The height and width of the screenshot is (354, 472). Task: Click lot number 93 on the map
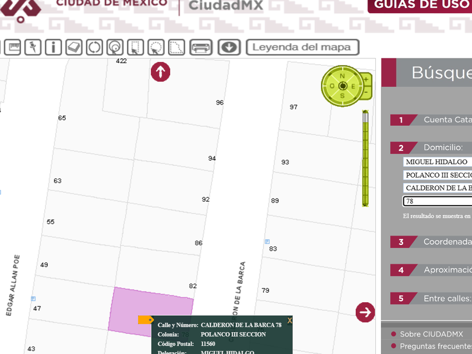pyautogui.click(x=285, y=162)
